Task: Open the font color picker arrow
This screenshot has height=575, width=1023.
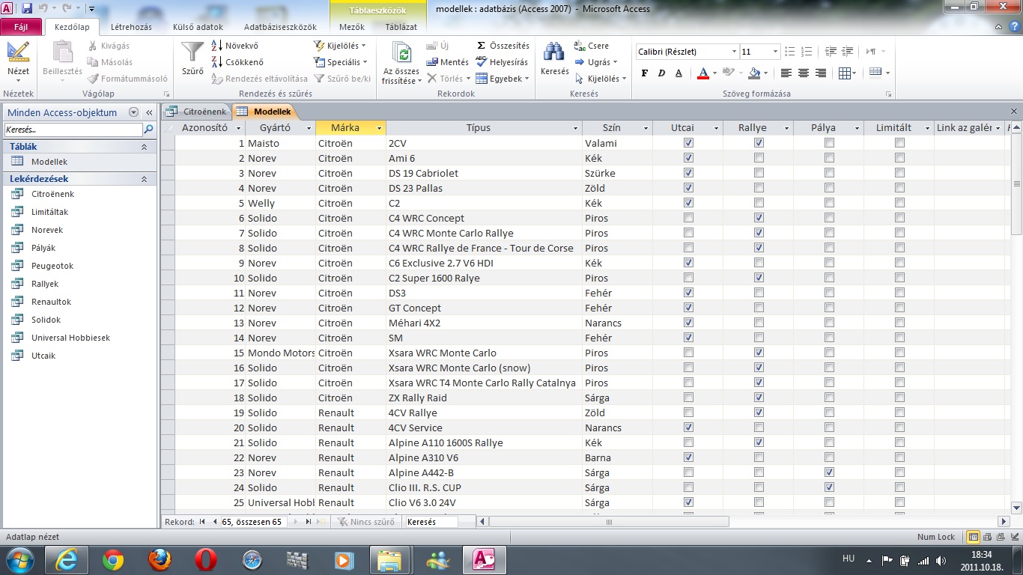Action: 715,73
